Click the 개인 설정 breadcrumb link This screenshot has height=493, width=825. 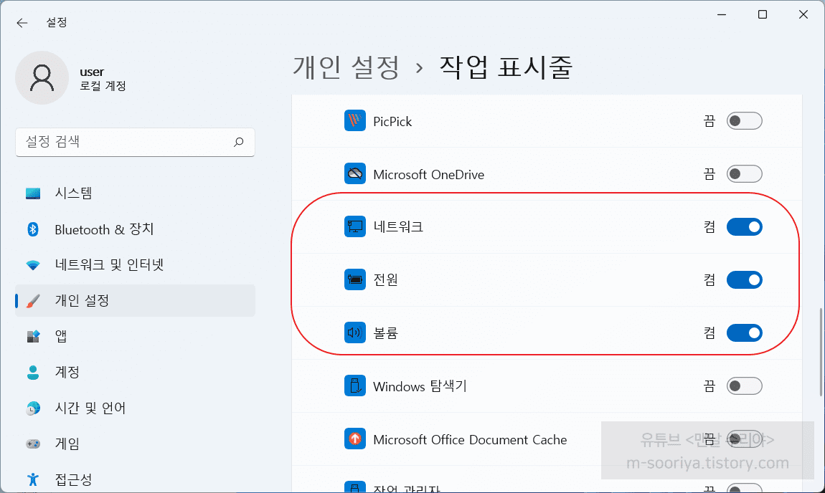(346, 68)
